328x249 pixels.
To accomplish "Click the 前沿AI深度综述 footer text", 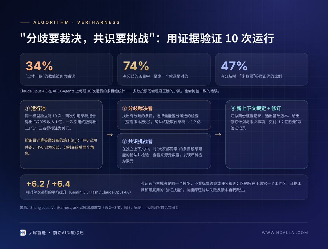I will pyautogui.click(x=68, y=233).
